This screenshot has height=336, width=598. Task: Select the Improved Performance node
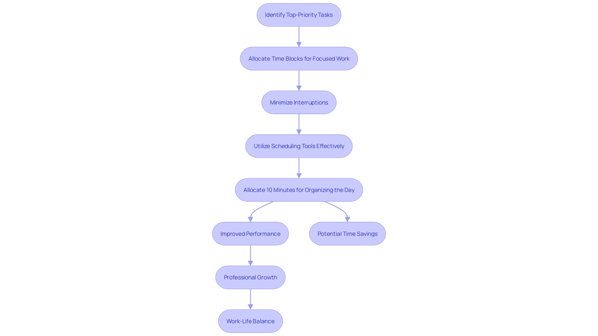(250, 233)
